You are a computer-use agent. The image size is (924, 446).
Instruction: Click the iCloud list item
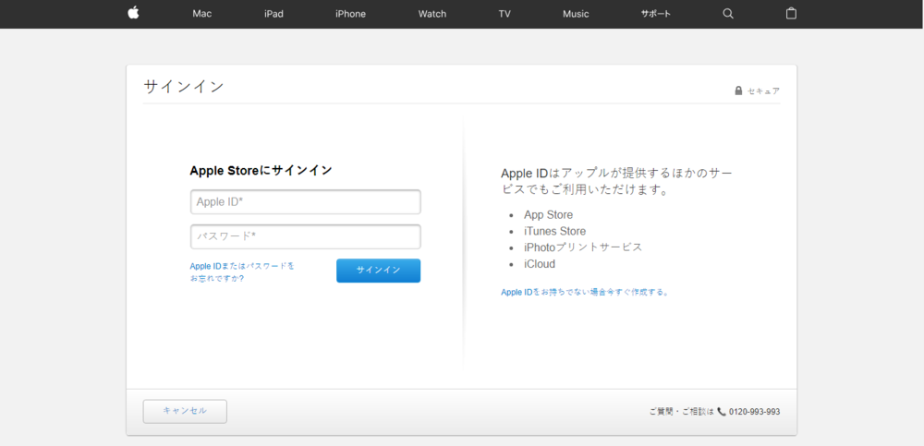point(540,264)
